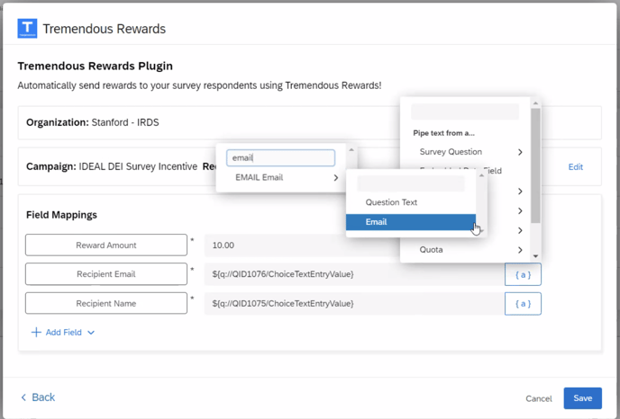Open piped text button for Recipient Email

(523, 274)
